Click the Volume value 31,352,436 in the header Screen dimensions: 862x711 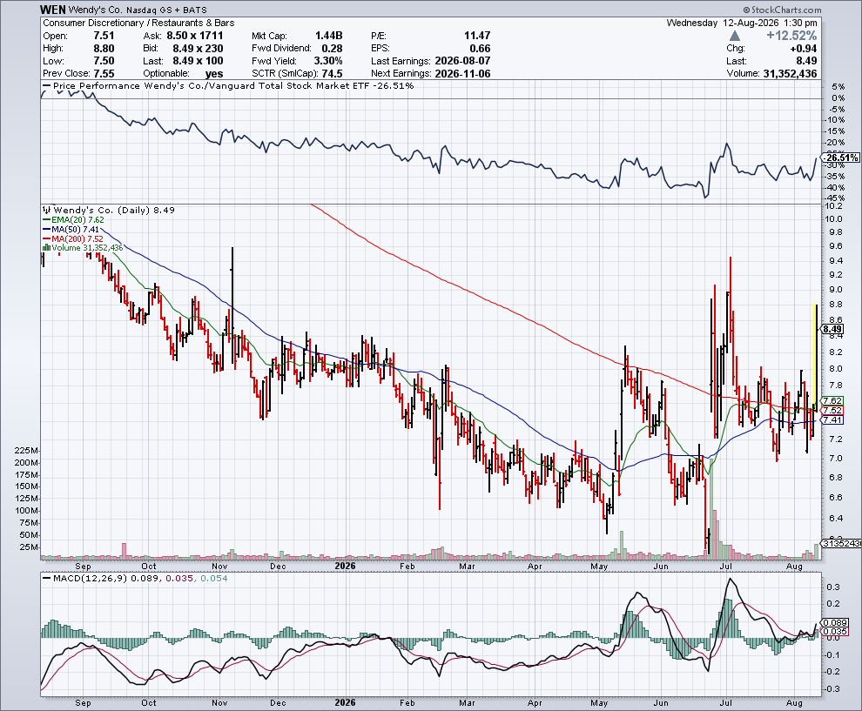(790, 74)
